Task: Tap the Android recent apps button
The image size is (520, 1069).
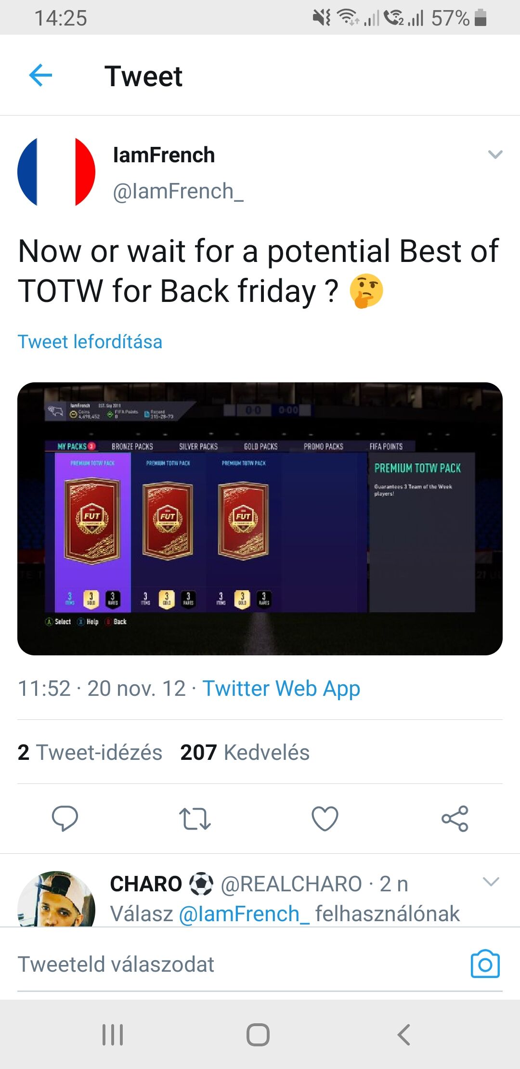Action: point(113,1035)
